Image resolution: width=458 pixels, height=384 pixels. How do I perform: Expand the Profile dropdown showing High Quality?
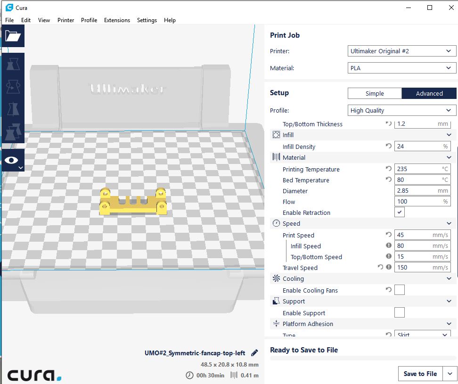tap(401, 110)
